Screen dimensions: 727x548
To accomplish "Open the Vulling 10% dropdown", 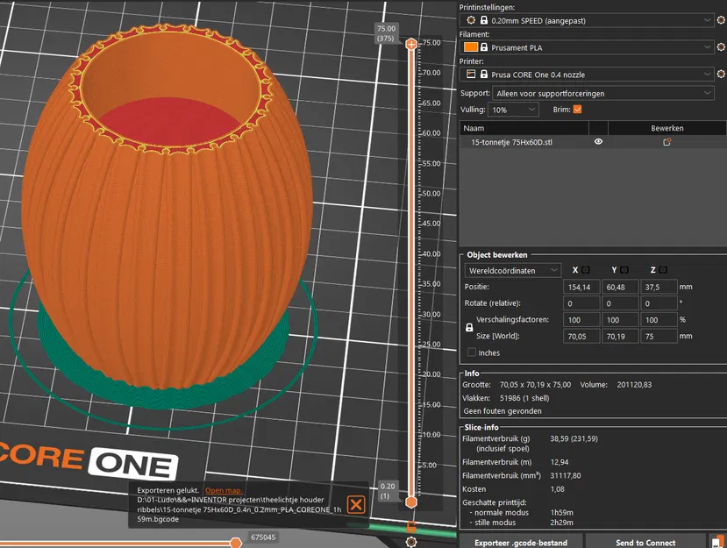I will (513, 110).
